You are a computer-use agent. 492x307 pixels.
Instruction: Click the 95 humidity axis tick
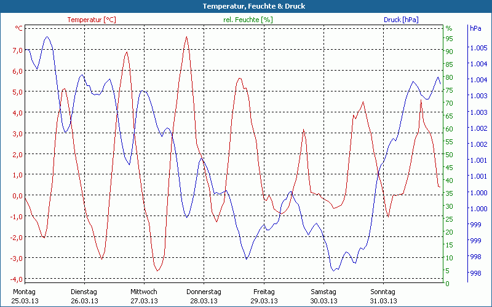click(449, 39)
